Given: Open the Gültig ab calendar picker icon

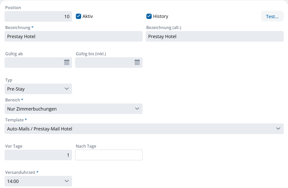Looking at the screenshot, I should [67, 63].
